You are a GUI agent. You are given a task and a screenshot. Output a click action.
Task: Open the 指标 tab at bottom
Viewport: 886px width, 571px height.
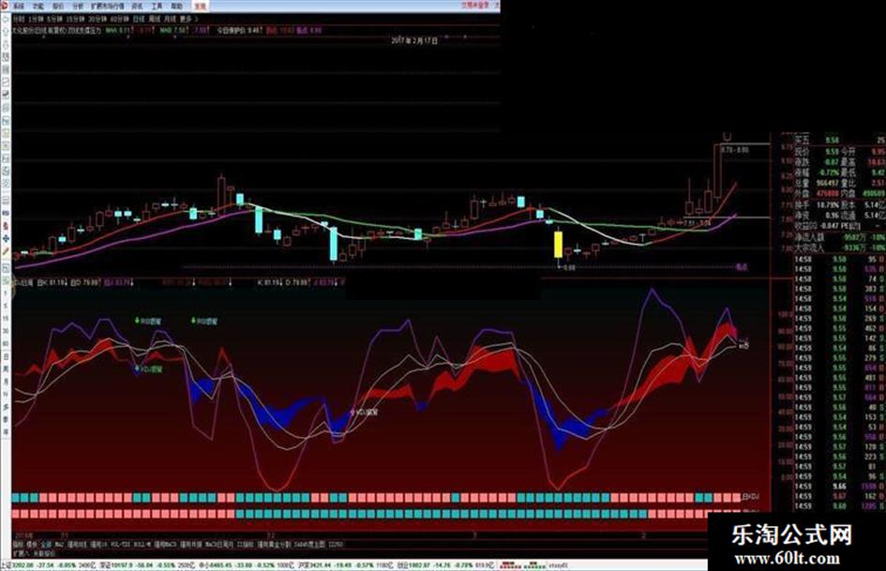click(x=19, y=545)
